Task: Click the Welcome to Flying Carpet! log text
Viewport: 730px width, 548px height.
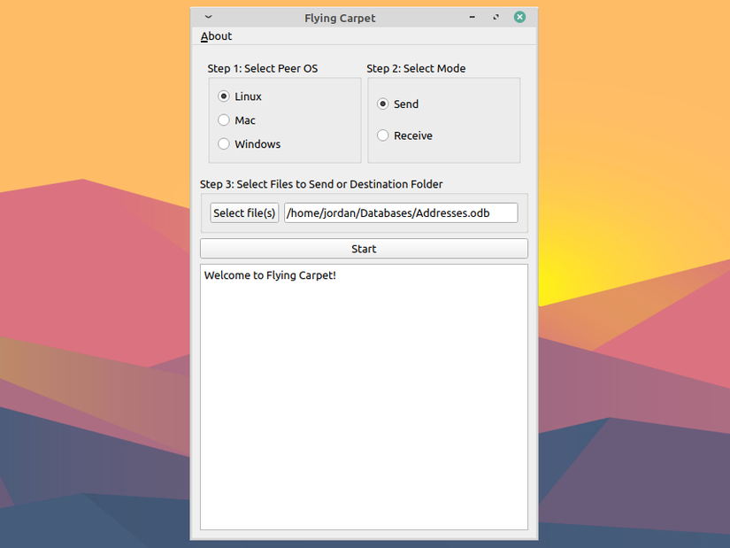Action: (270, 275)
